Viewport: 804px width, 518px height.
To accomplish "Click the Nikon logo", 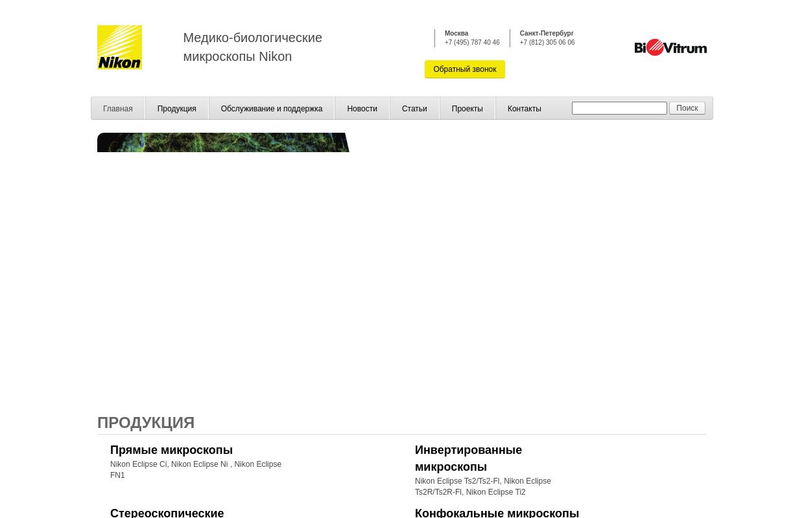I will (x=119, y=47).
